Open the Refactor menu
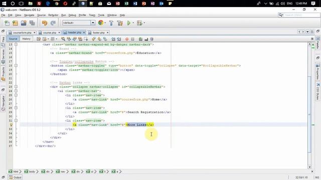The image size is (321, 180). click(x=53, y=15)
